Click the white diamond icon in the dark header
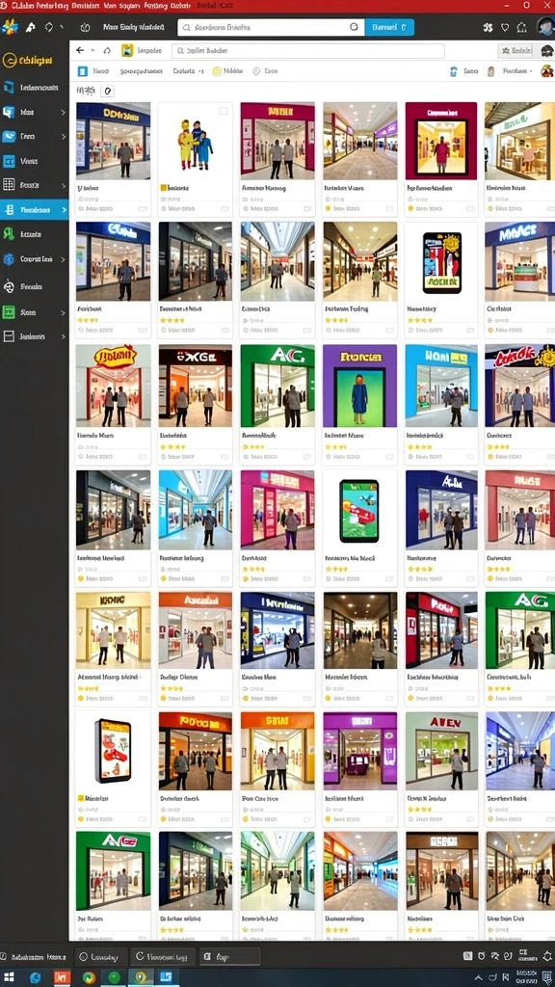Viewport: 555px width, 987px height. pyautogui.click(x=48, y=28)
